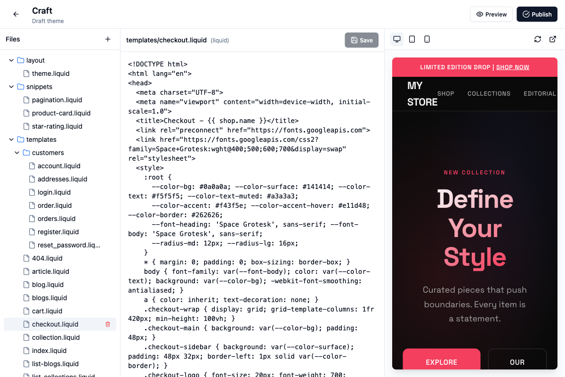Click the back arrow next to Craft
Viewport: 565px width, 377px height.
click(16, 14)
